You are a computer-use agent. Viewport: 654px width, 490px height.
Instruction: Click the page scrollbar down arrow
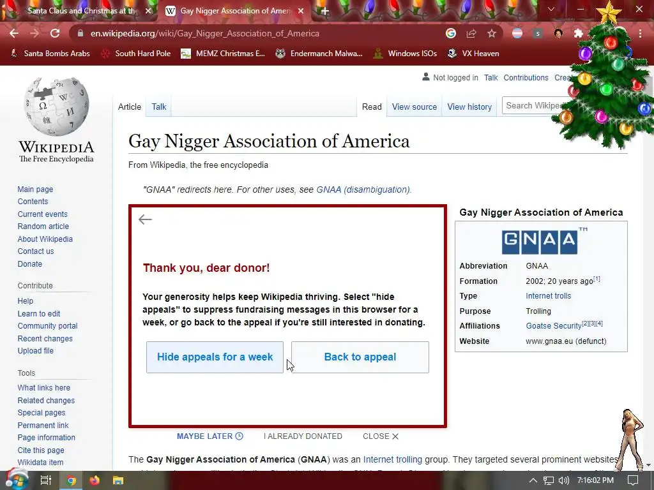[649, 464]
